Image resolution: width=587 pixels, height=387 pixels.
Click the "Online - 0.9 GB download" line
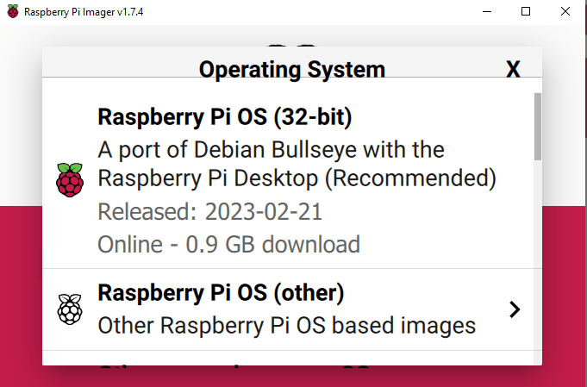228,244
